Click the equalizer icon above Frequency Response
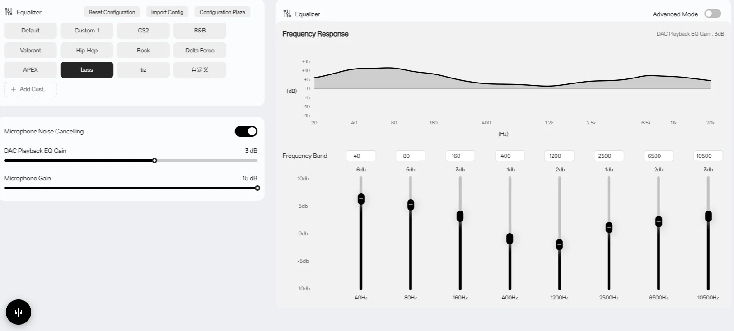The height and width of the screenshot is (331, 734). [287, 14]
